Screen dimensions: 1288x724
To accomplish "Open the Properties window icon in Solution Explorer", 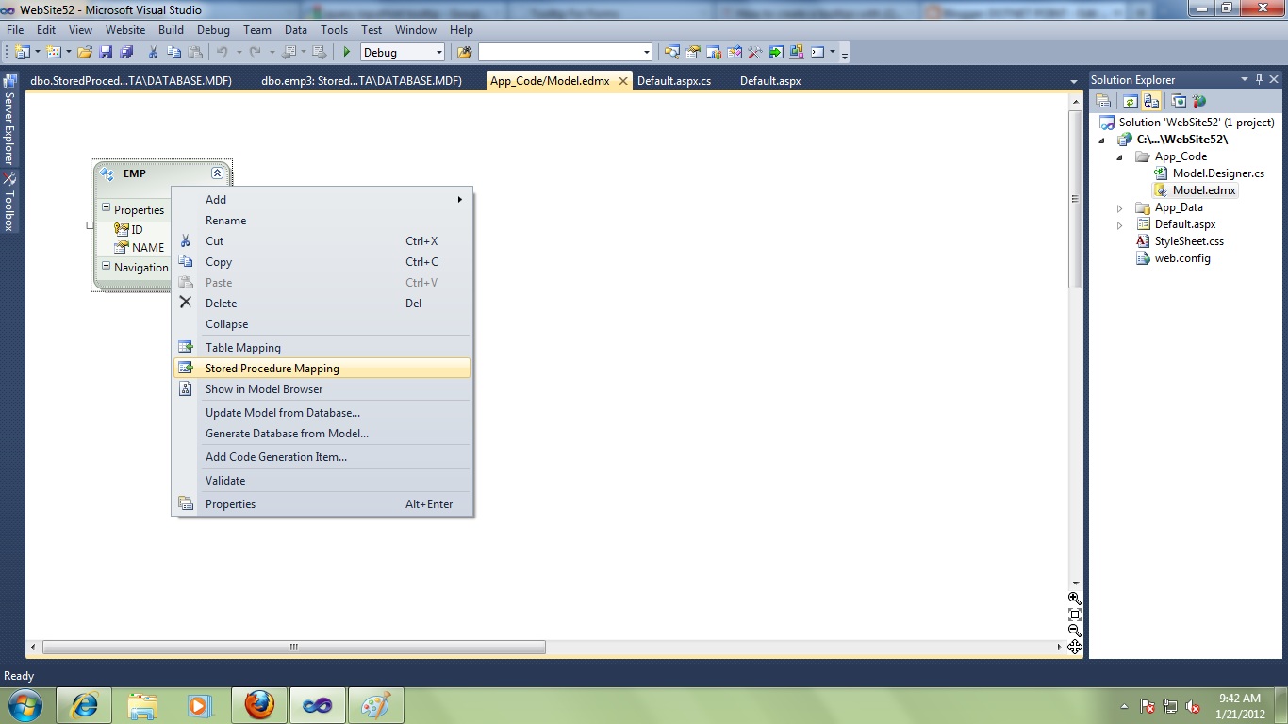I will [x=1103, y=101].
